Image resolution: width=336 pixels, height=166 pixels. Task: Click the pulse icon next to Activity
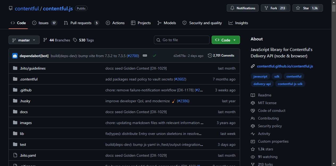click(253, 134)
